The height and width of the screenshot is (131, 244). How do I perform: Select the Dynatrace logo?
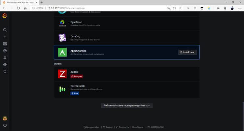click(x=62, y=23)
